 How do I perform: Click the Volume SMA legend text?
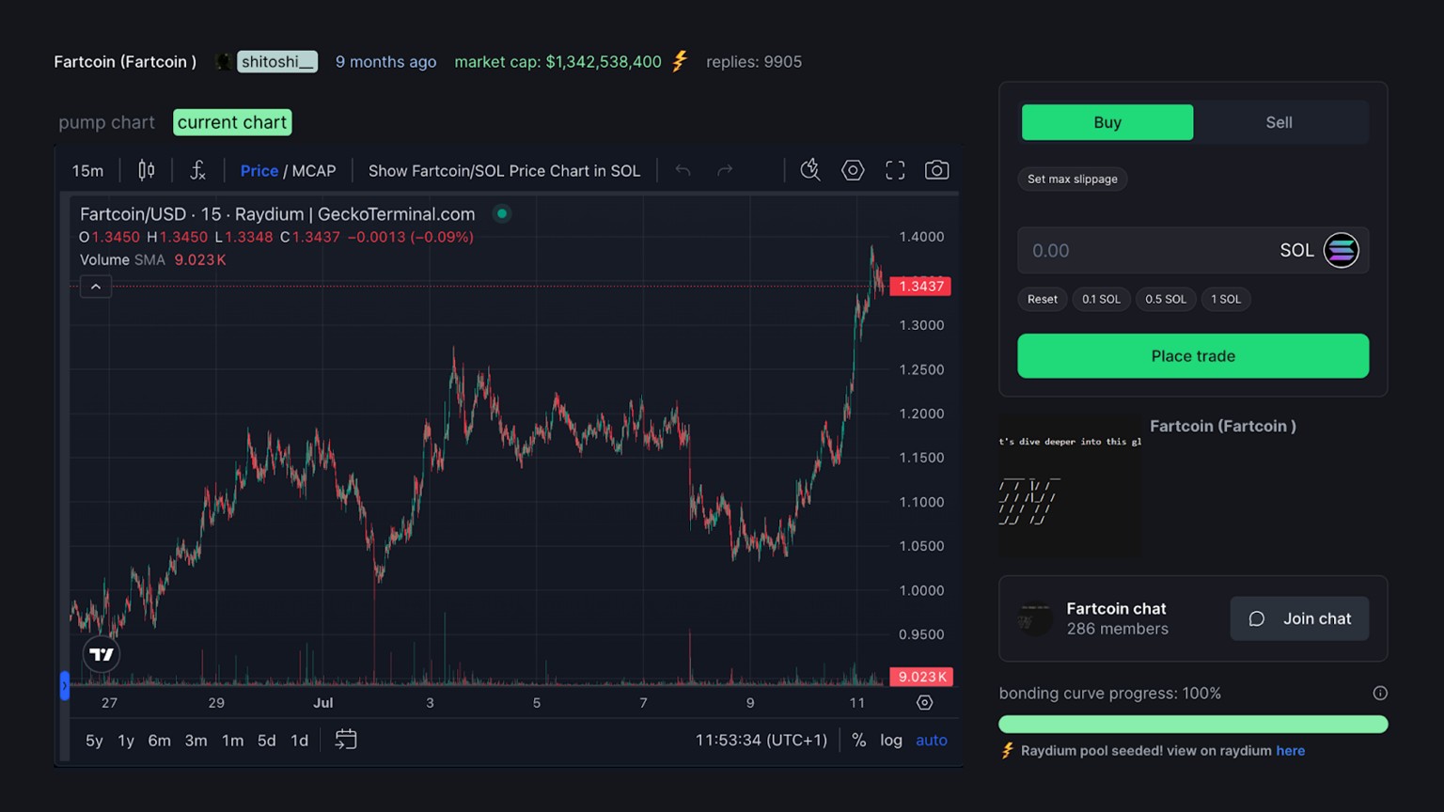click(x=122, y=260)
